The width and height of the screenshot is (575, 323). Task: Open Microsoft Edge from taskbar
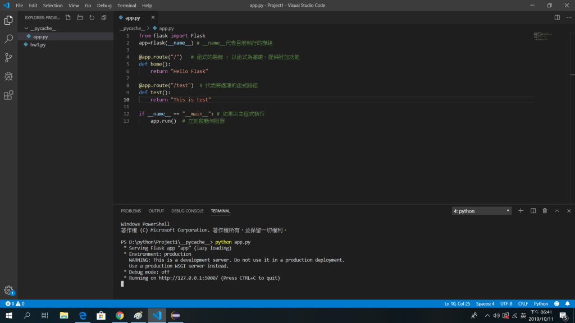83,315
